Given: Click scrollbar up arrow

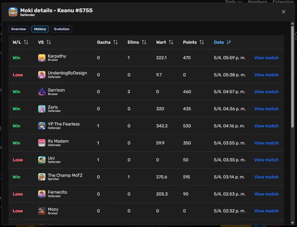Looking at the screenshot, I should [x=293, y=24].
